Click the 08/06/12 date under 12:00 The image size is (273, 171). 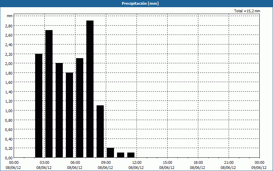point(136,168)
